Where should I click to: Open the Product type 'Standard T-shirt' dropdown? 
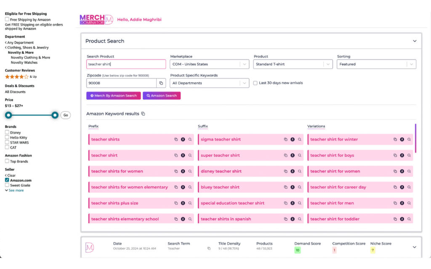click(x=293, y=64)
